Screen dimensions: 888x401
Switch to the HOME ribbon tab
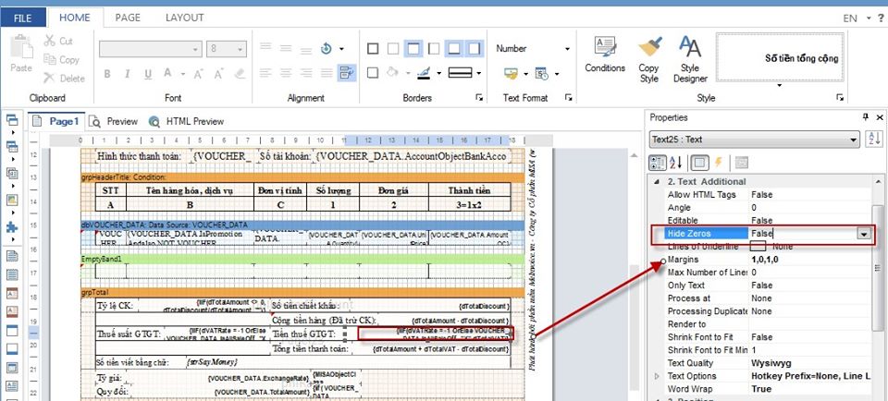(75, 18)
